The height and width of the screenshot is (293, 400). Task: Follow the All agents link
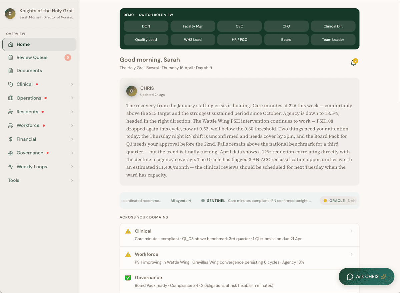tap(180, 200)
